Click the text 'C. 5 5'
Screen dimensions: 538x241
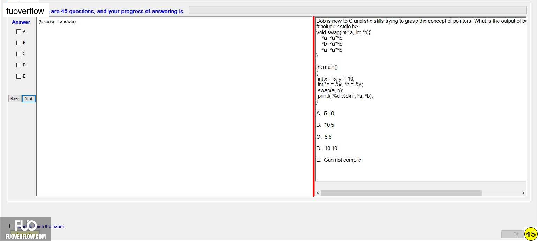coord(324,137)
